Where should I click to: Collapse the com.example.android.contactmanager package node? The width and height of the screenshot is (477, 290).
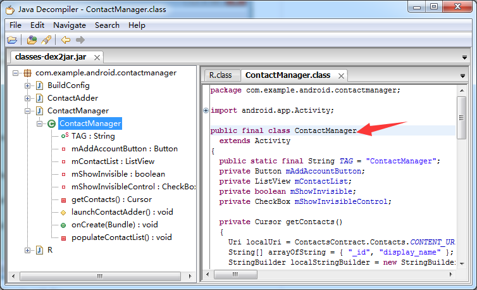coord(15,73)
